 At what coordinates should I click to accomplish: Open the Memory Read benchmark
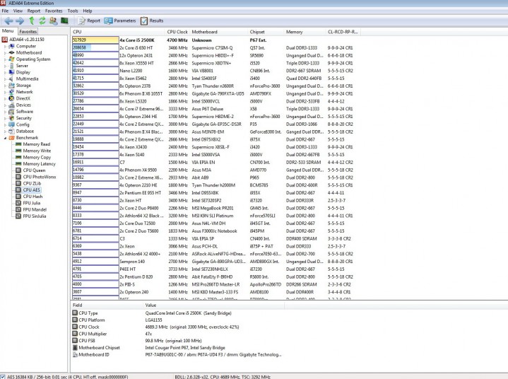[x=33, y=144]
